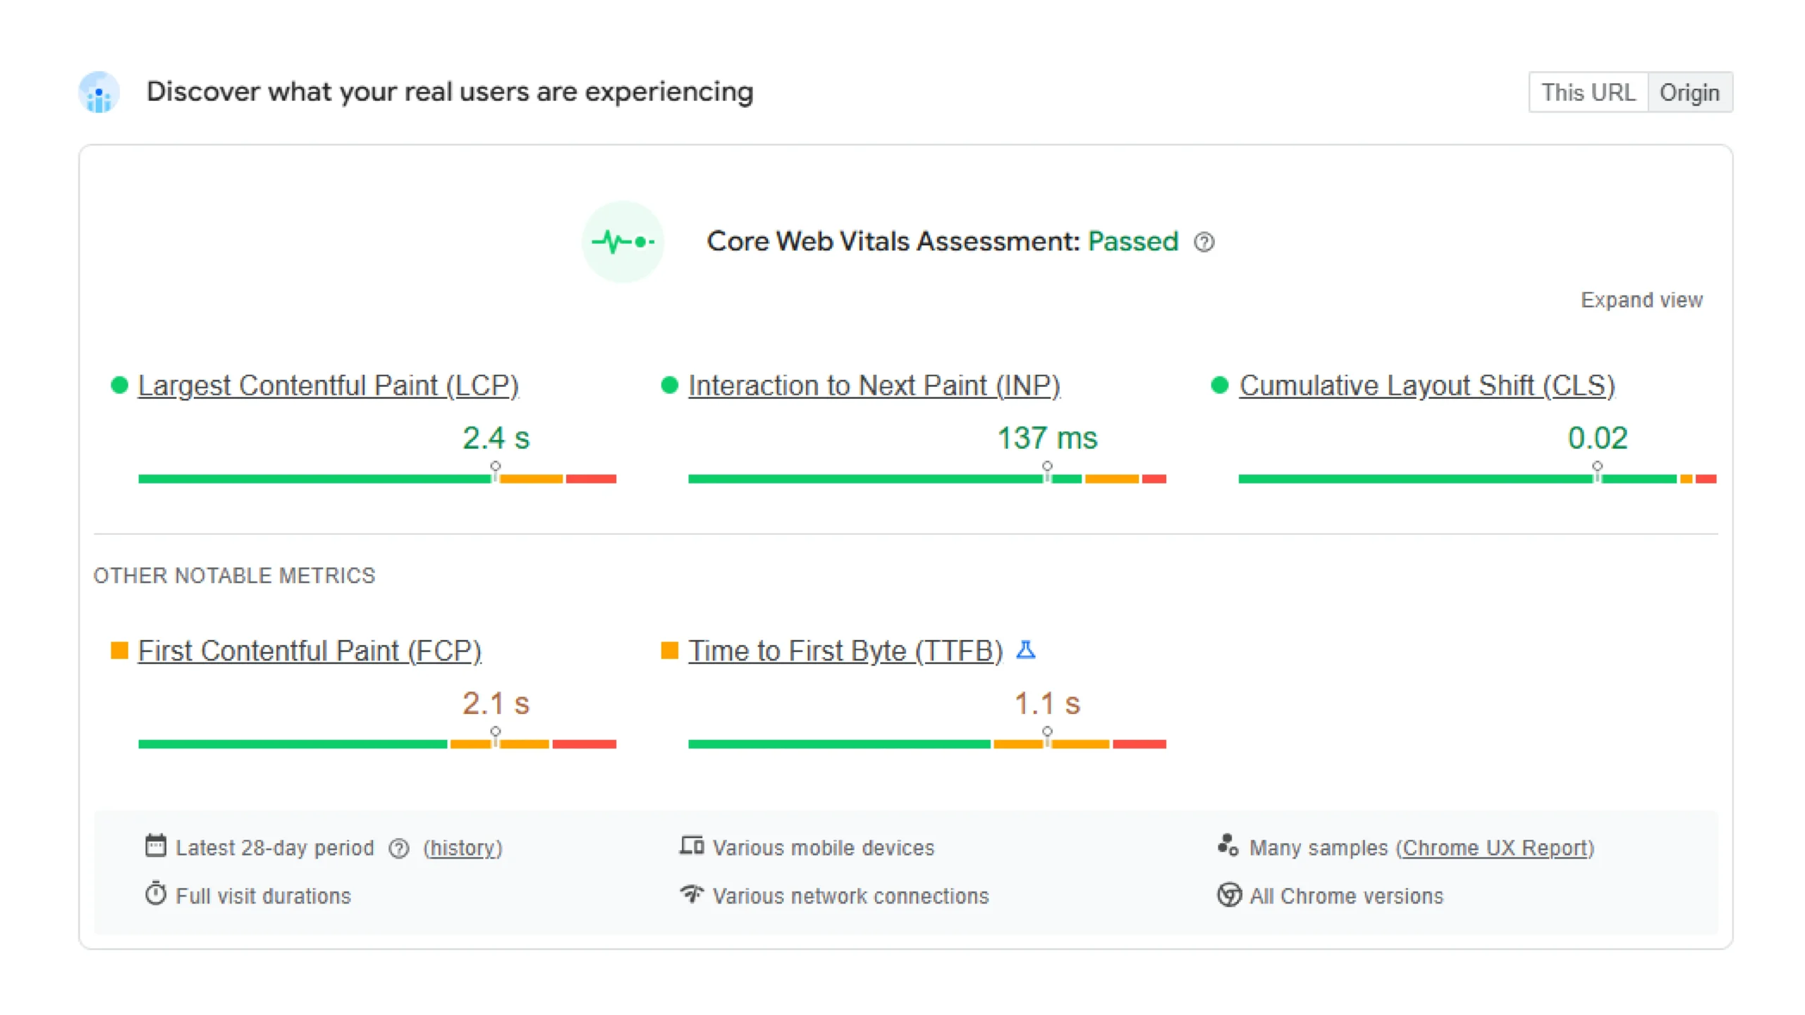The image size is (1805, 1015).
Task: Click the mobile devices icon
Action: pyautogui.click(x=692, y=846)
